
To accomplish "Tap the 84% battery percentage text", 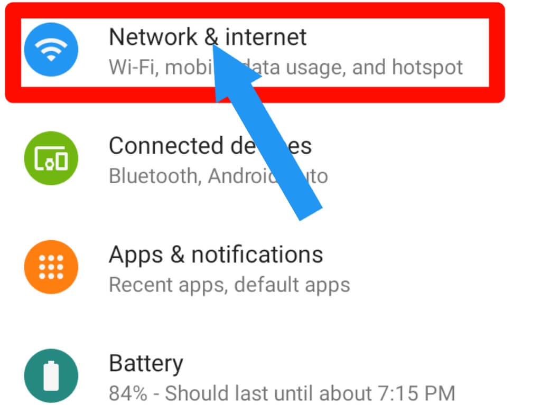I will point(128,393).
